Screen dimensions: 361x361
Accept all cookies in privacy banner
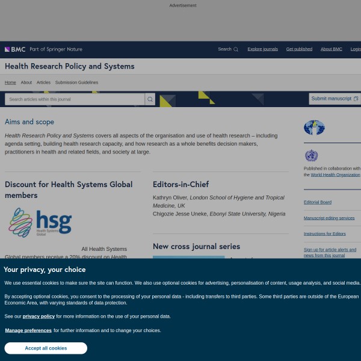pos(46,348)
